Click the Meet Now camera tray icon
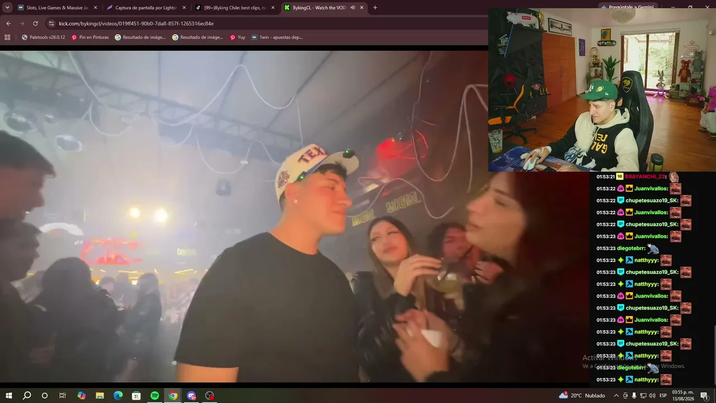The height and width of the screenshot is (403, 716). [625, 396]
